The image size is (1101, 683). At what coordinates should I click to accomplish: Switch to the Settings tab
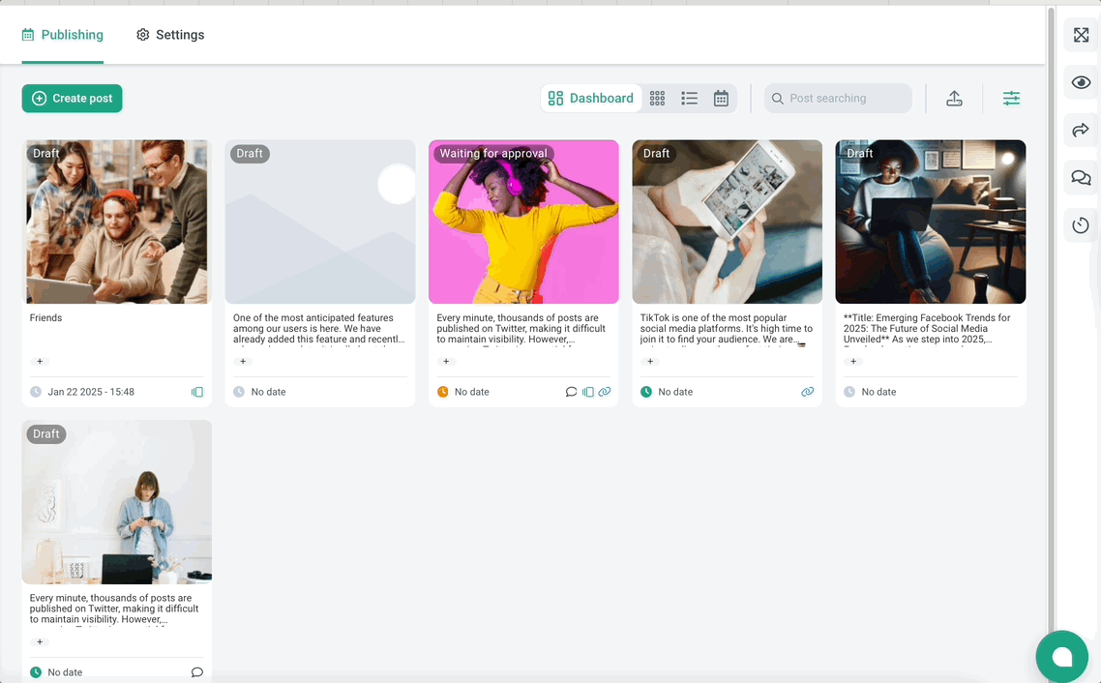click(170, 35)
